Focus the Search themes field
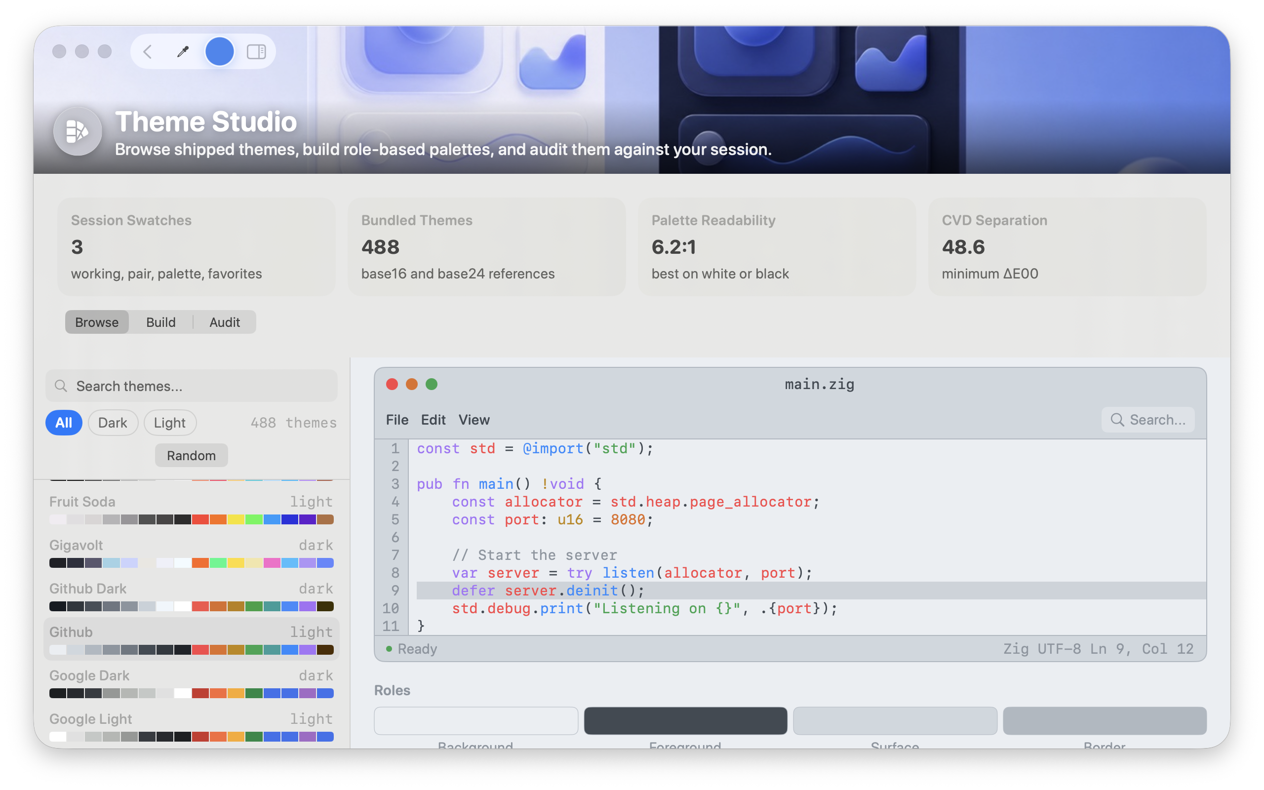This screenshot has width=1264, height=790. [x=191, y=386]
